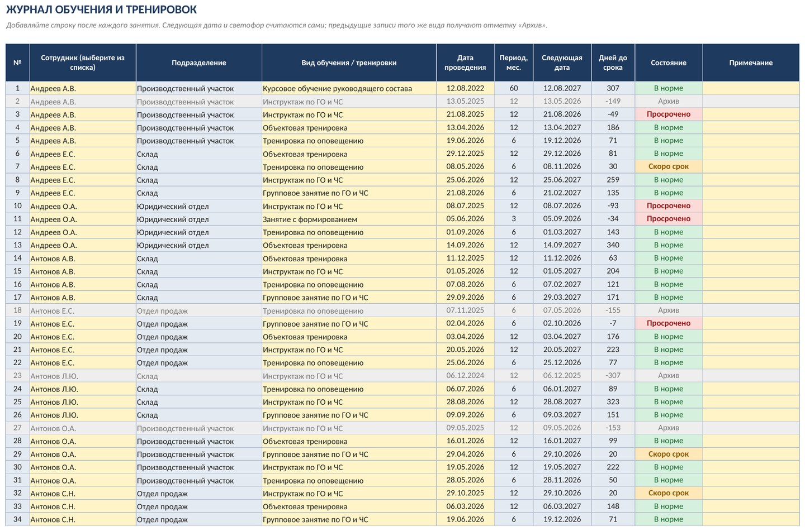Click date cell '12.08.2022'
This screenshot has height=531, width=805.
[465, 88]
